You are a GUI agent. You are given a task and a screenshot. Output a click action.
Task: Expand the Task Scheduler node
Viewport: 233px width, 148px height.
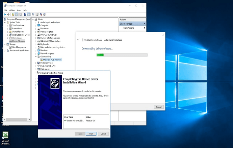click(7, 26)
